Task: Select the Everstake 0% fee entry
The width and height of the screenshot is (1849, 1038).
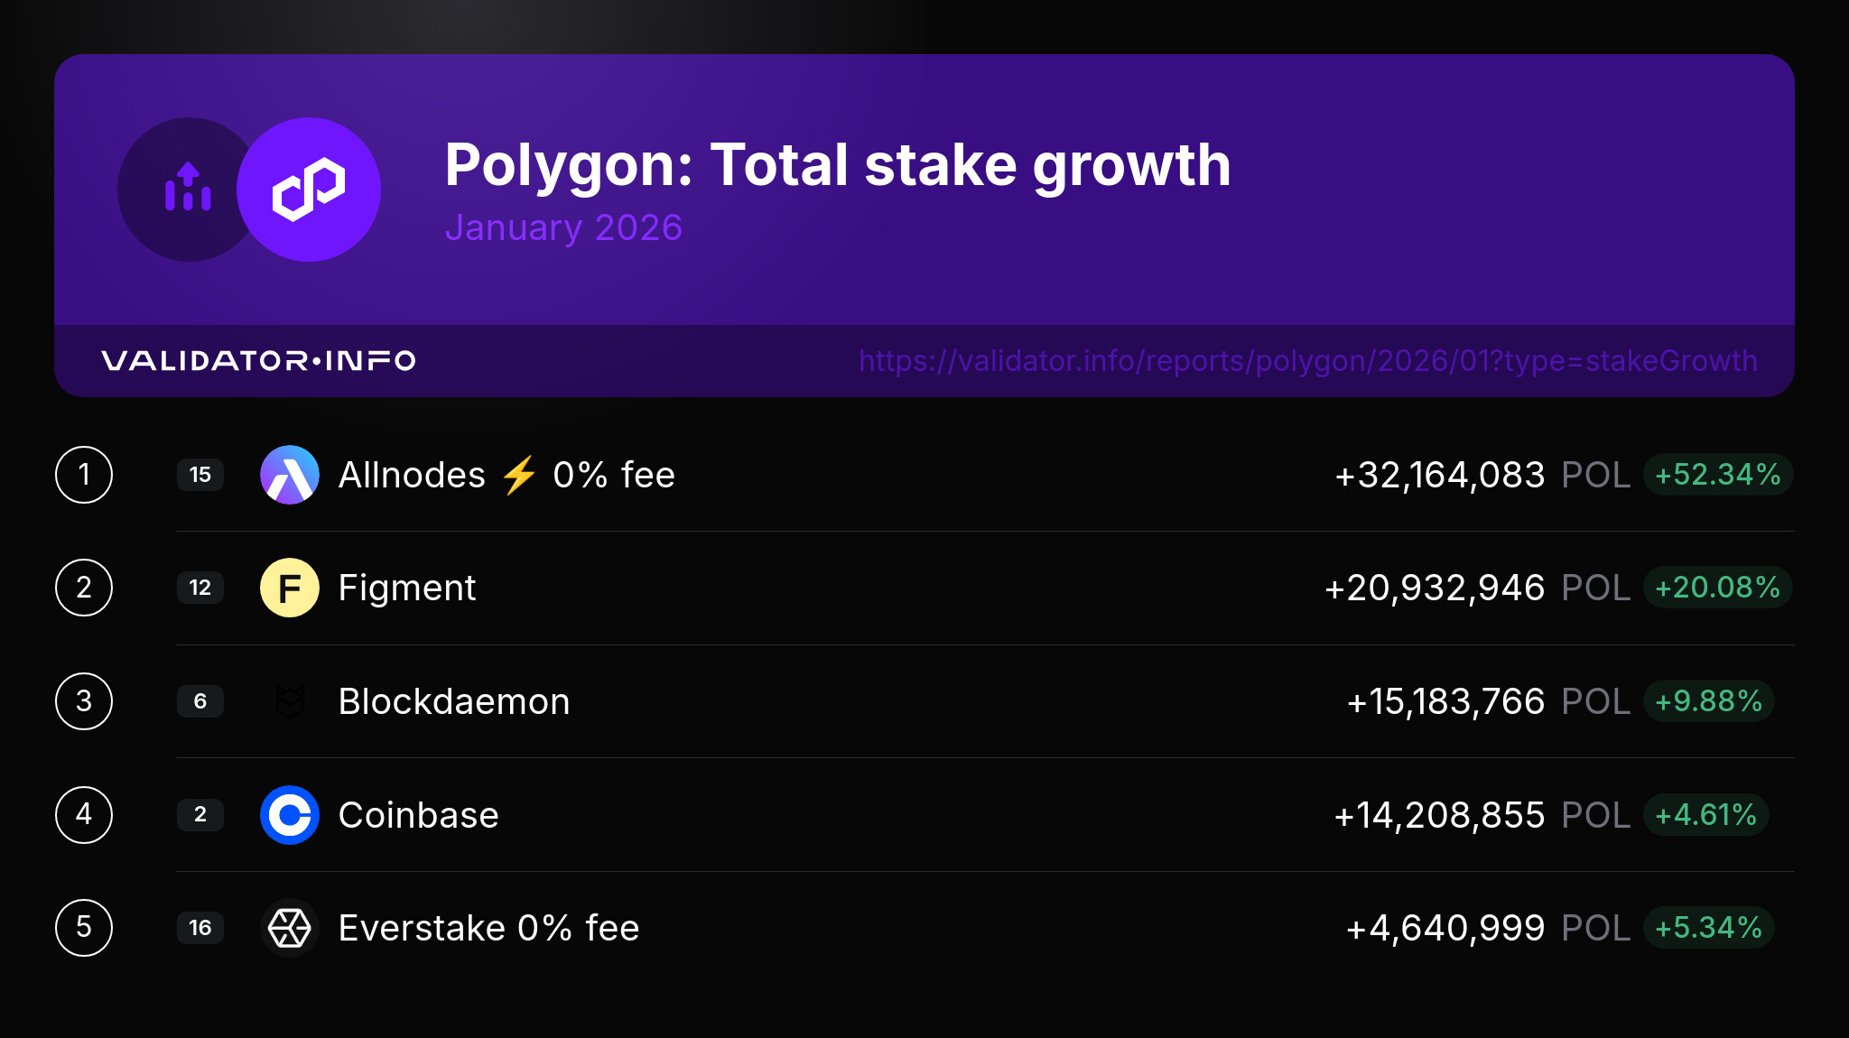Action: 488,928
